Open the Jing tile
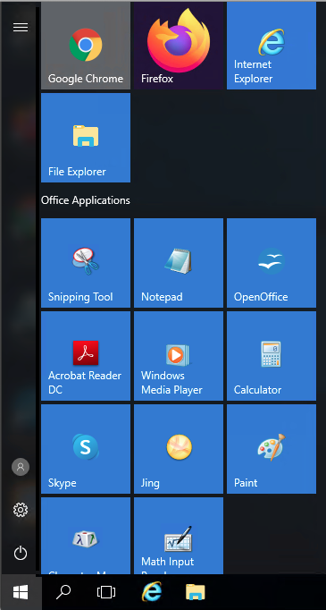 tap(179, 449)
